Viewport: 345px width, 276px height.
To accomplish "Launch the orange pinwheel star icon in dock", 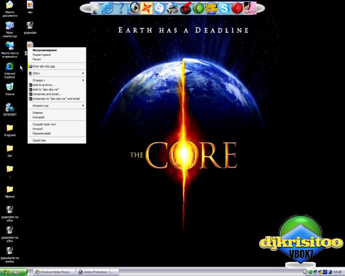I will point(147,8).
